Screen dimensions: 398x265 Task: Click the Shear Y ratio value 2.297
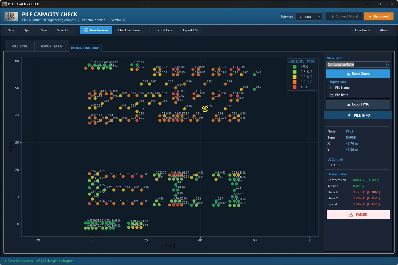click(x=357, y=198)
